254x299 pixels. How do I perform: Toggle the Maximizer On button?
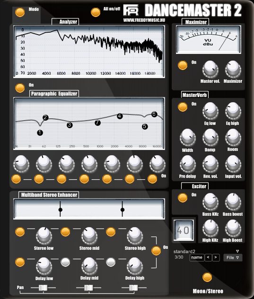coord(183,65)
